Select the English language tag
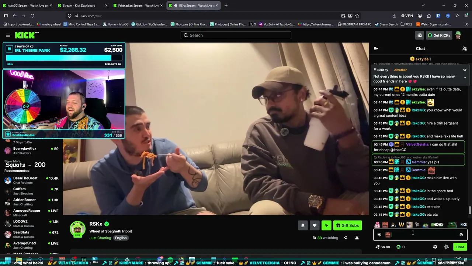Image resolution: width=472 pixels, height=266 pixels. point(121,238)
